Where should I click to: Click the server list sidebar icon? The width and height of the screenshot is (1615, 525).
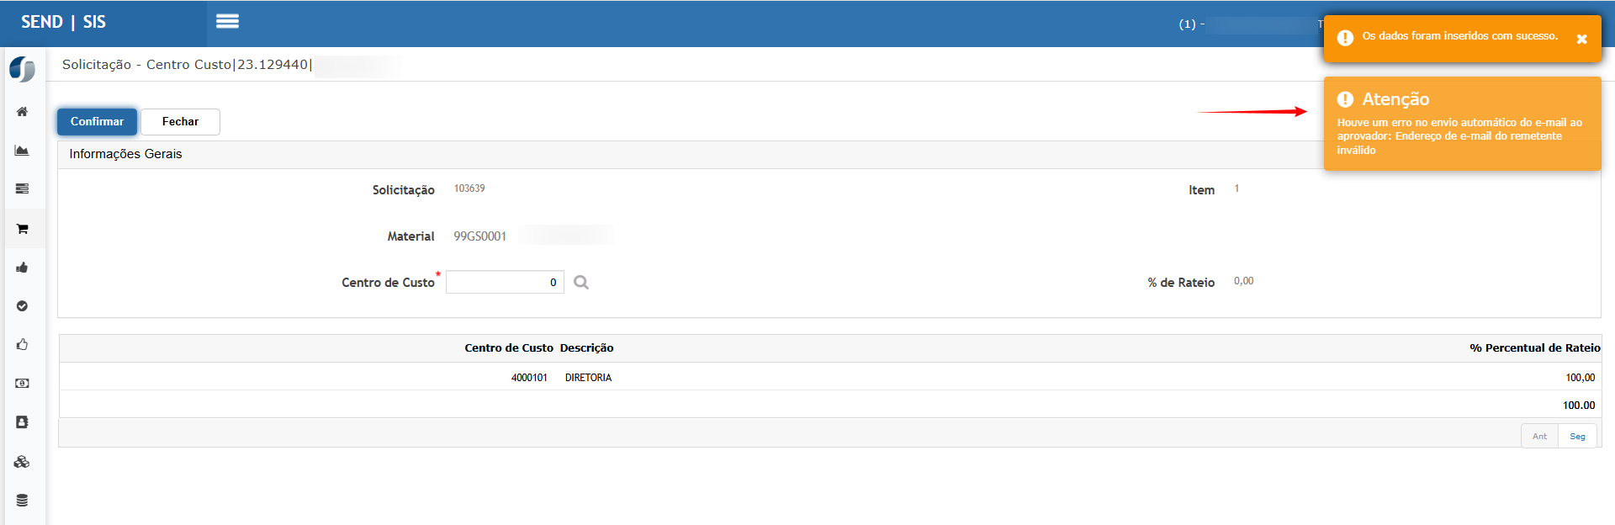coord(22,189)
